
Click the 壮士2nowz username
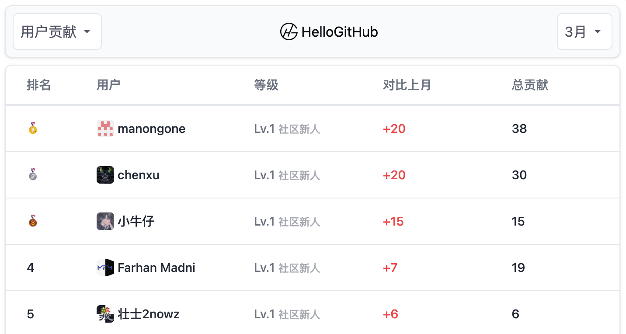coord(149,314)
